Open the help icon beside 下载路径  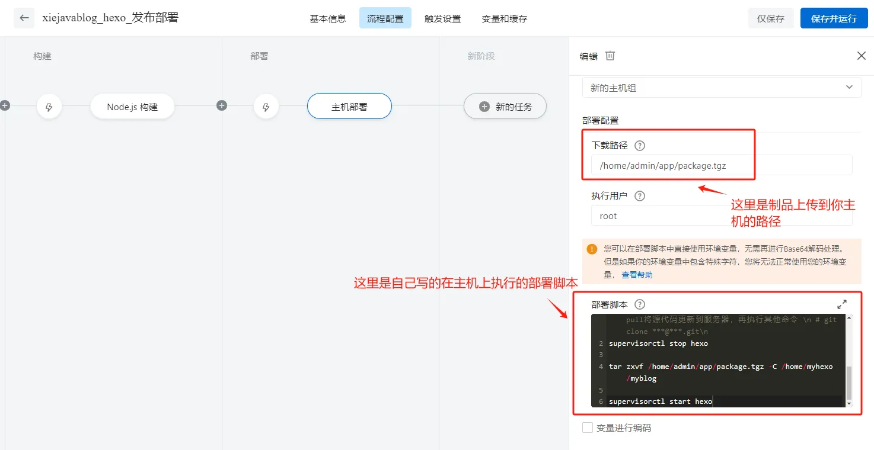[639, 145]
